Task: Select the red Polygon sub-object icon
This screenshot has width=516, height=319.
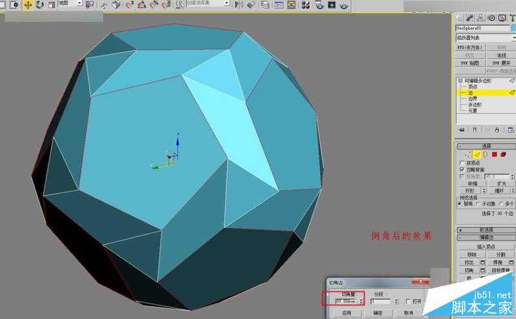Action: tap(494, 154)
